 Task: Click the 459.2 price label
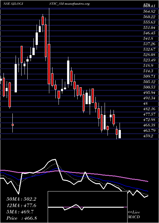tap(149, 136)
